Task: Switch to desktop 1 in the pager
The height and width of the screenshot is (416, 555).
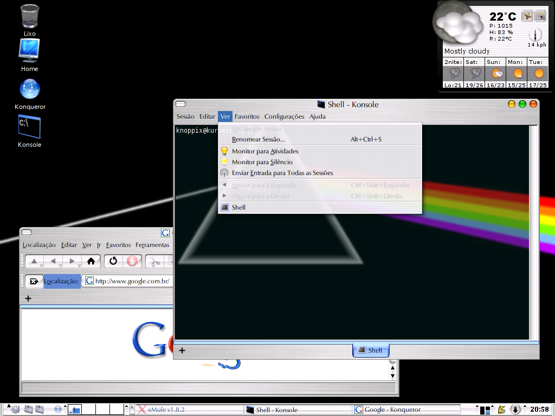Action: click(75, 409)
